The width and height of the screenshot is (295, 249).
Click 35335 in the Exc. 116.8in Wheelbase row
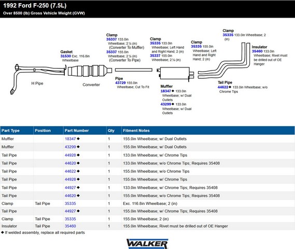(x=70, y=203)
